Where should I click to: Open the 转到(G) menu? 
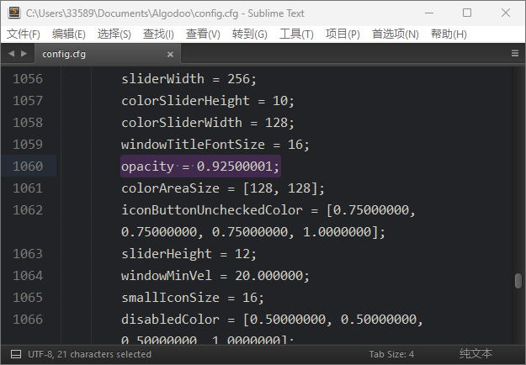click(x=250, y=34)
